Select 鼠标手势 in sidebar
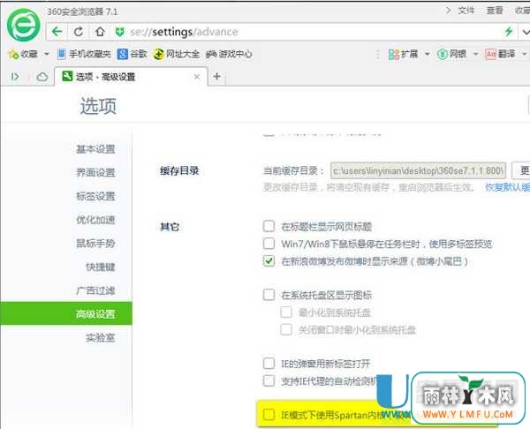The image size is (530, 429). [95, 244]
